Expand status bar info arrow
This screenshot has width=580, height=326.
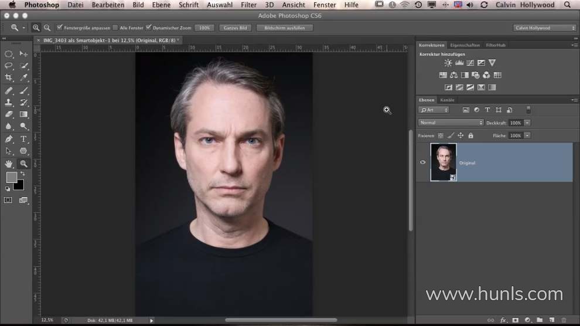[152, 321]
